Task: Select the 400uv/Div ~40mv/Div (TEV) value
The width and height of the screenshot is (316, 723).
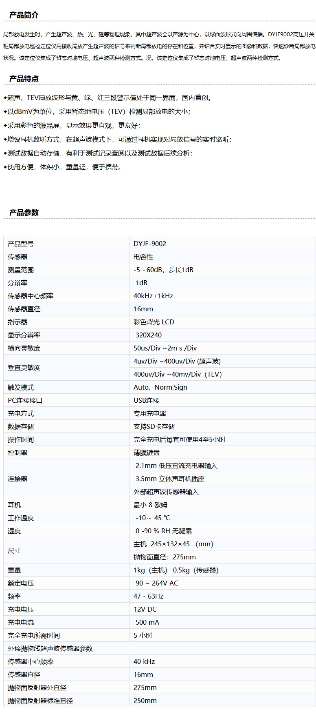Action: (x=178, y=374)
